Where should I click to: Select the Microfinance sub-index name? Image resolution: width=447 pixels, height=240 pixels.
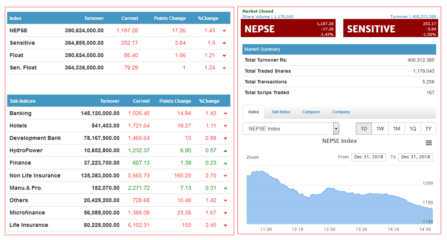click(x=27, y=213)
